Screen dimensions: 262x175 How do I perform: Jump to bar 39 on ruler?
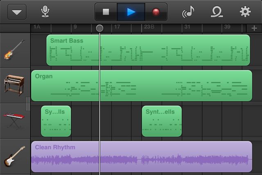tap(227, 27)
